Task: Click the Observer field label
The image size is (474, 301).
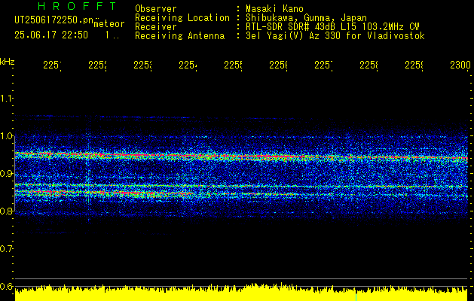Action: (x=156, y=8)
